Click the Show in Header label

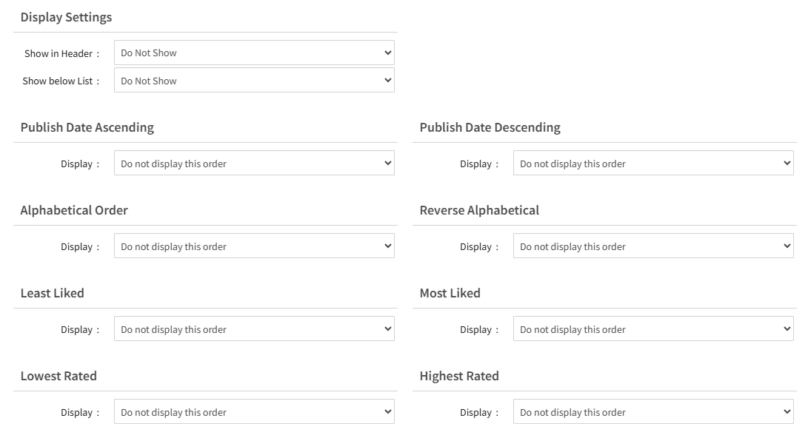coord(59,53)
